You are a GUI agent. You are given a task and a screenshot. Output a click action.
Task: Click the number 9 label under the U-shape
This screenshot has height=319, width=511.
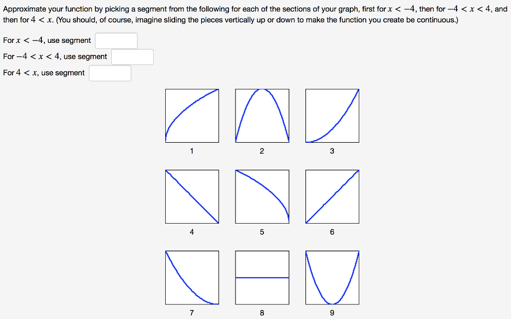[332, 313]
